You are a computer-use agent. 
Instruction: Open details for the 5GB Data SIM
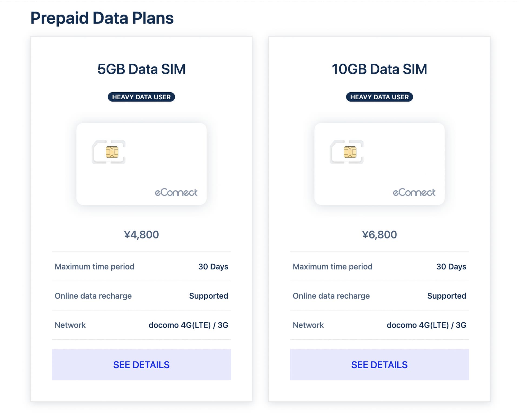141,365
